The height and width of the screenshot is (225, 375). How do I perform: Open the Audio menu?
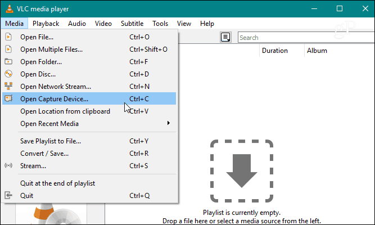pyautogui.click(x=77, y=24)
